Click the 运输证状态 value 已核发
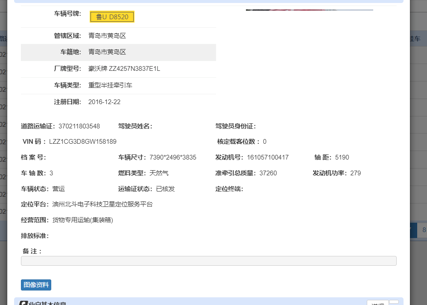This screenshot has width=427, height=305. click(x=165, y=189)
